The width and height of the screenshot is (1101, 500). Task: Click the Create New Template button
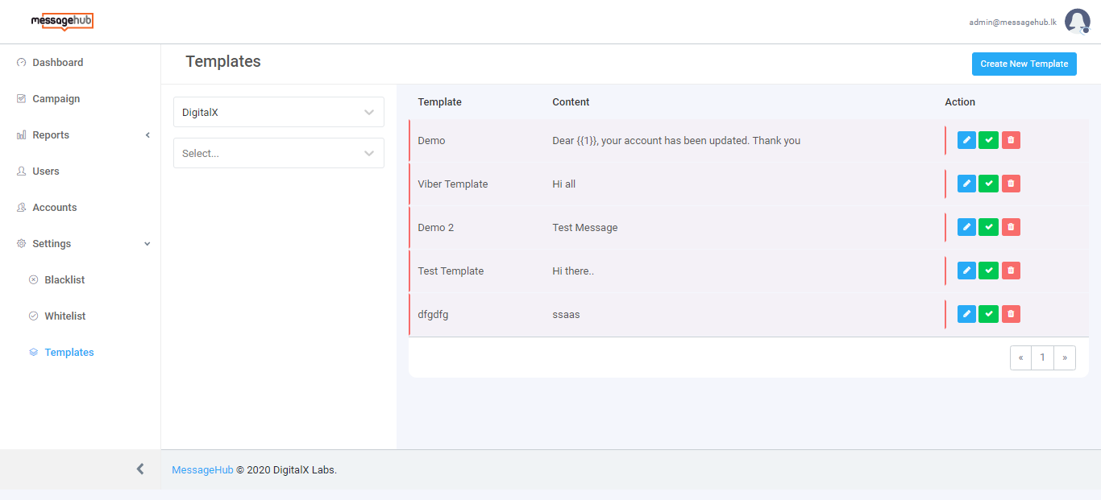pos(1024,64)
